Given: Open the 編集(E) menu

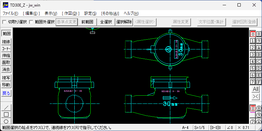Looking at the screenshot, I should (31, 13).
